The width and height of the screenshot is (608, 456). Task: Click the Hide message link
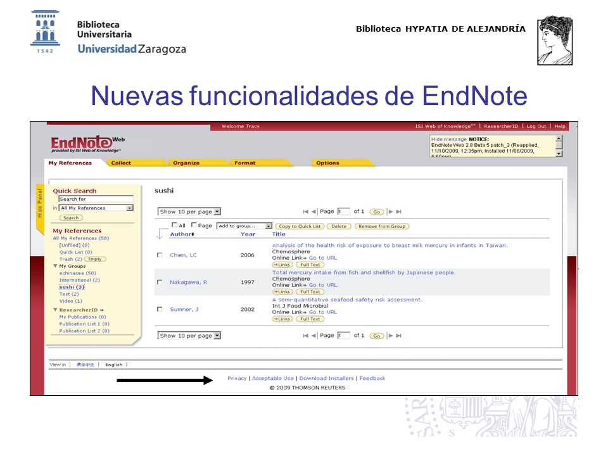click(449, 139)
